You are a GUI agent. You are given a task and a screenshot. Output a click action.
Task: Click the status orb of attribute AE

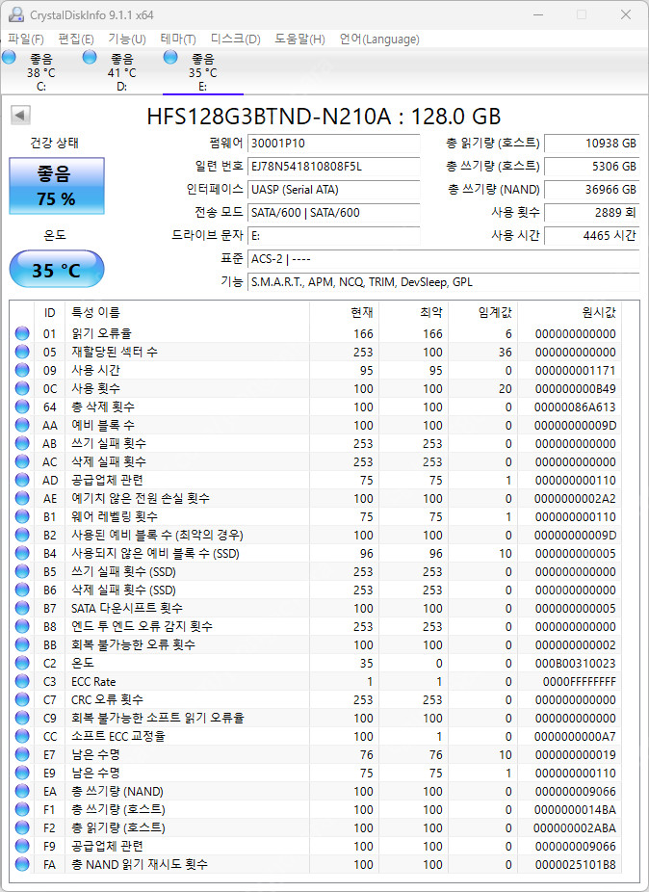(x=22, y=498)
